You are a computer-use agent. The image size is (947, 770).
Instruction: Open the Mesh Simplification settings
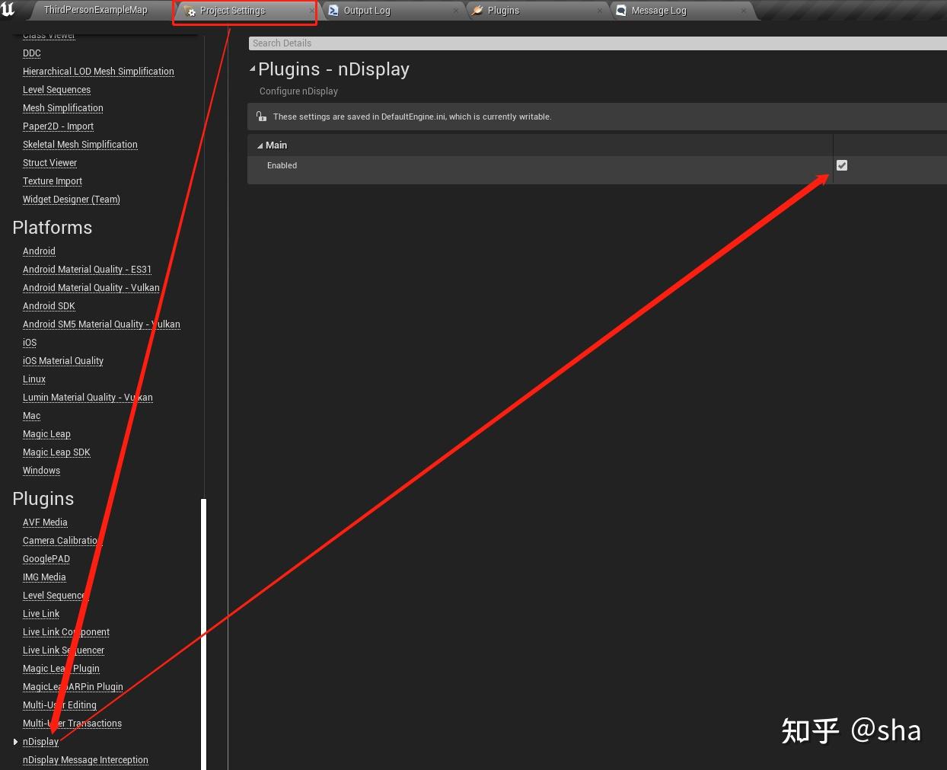coord(63,108)
